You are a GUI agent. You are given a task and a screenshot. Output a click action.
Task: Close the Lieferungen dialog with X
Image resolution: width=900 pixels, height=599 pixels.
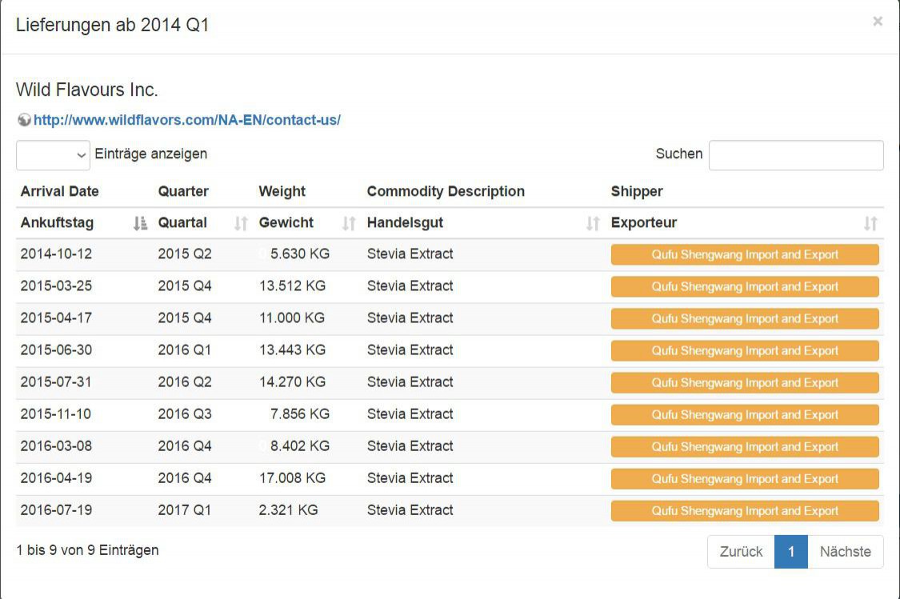tap(878, 22)
